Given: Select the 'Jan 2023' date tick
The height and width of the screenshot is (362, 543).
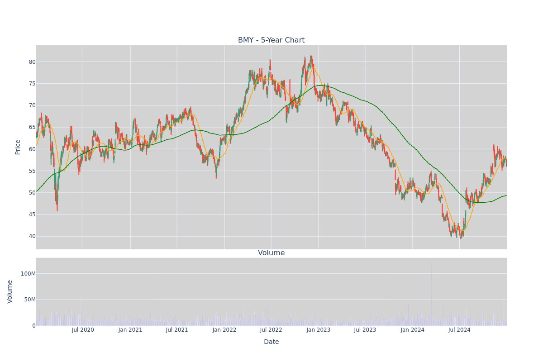Looking at the screenshot, I should coord(319,330).
